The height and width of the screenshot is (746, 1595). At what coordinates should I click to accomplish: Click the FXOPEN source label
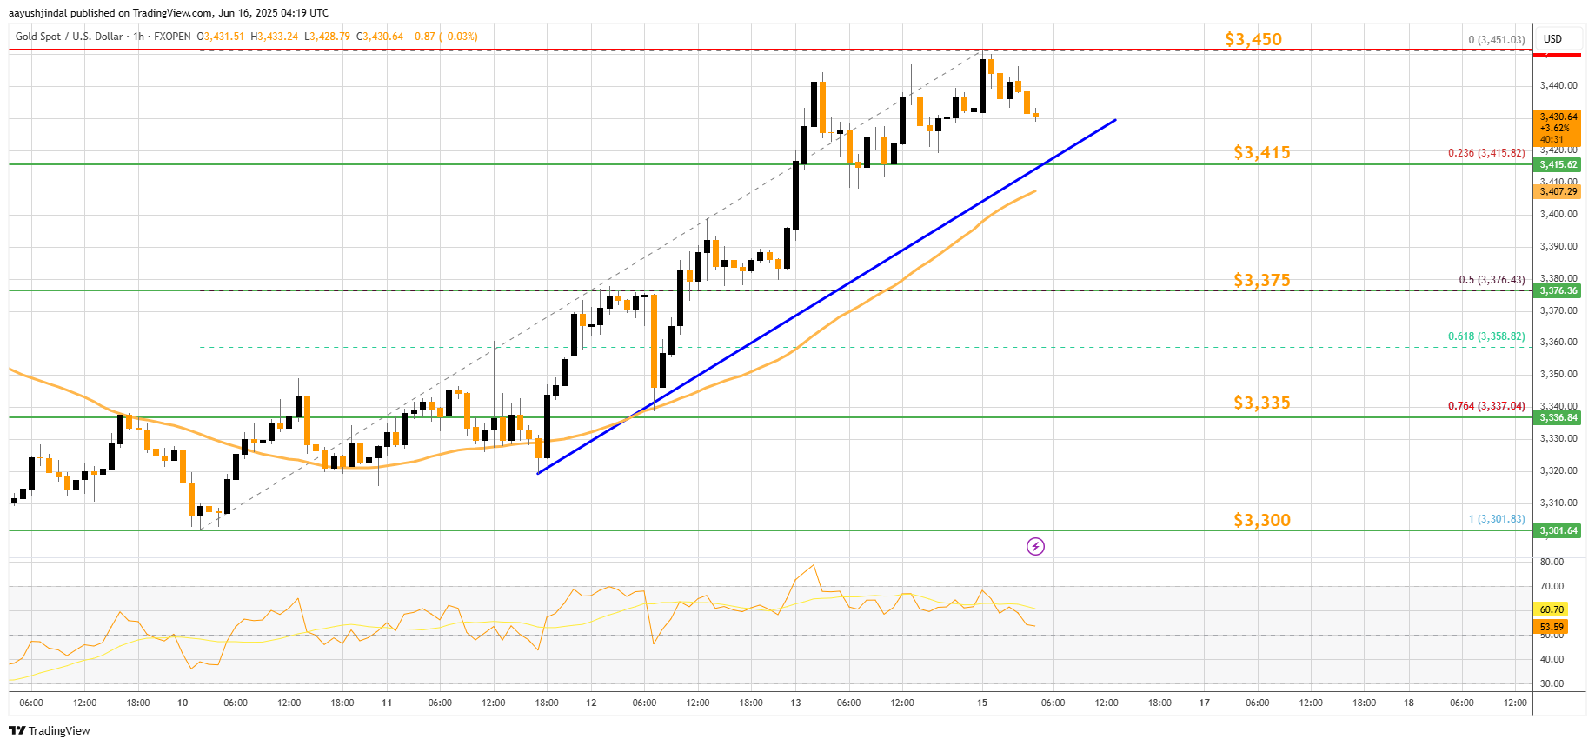[172, 37]
